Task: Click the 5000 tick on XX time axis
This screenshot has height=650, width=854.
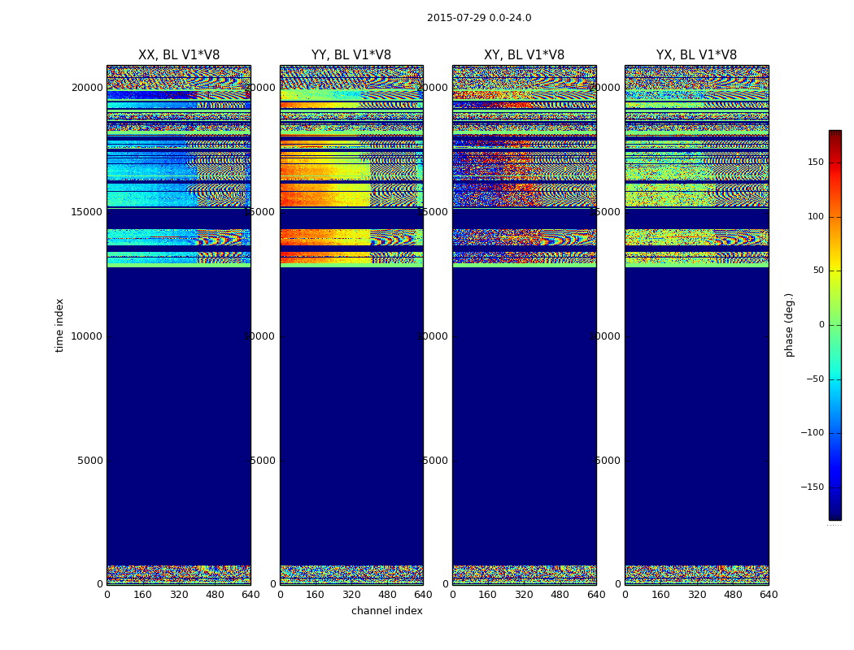Action: [x=91, y=460]
